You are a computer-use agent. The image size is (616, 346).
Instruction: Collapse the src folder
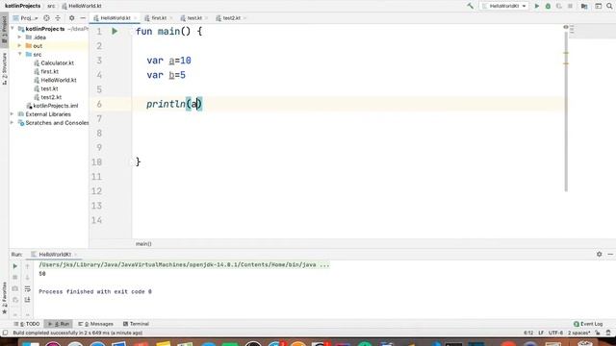(x=19, y=54)
